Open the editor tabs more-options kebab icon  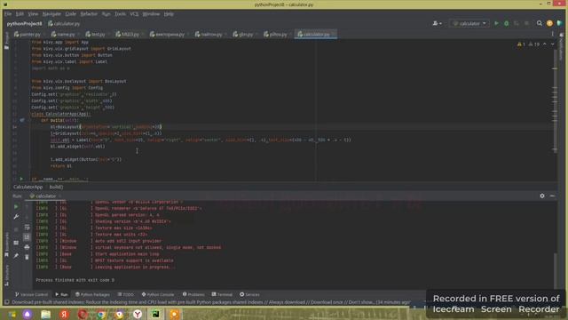[552, 34]
